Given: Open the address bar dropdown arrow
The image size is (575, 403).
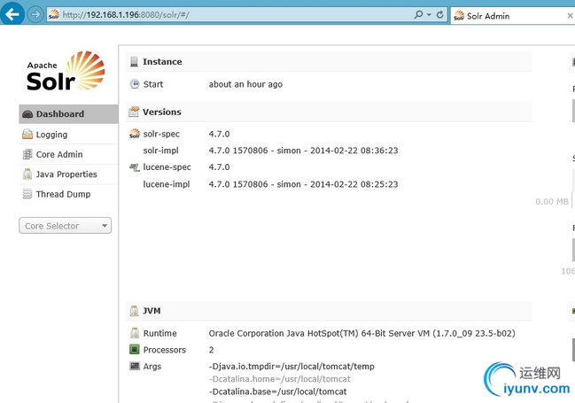Looking at the screenshot, I should click(x=429, y=15).
